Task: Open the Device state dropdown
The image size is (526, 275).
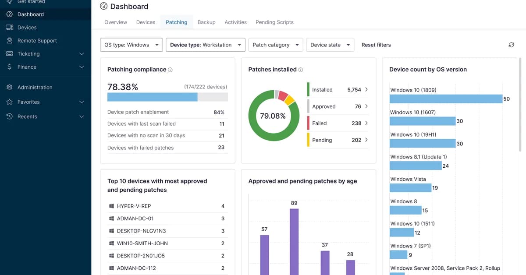Action: click(x=330, y=45)
